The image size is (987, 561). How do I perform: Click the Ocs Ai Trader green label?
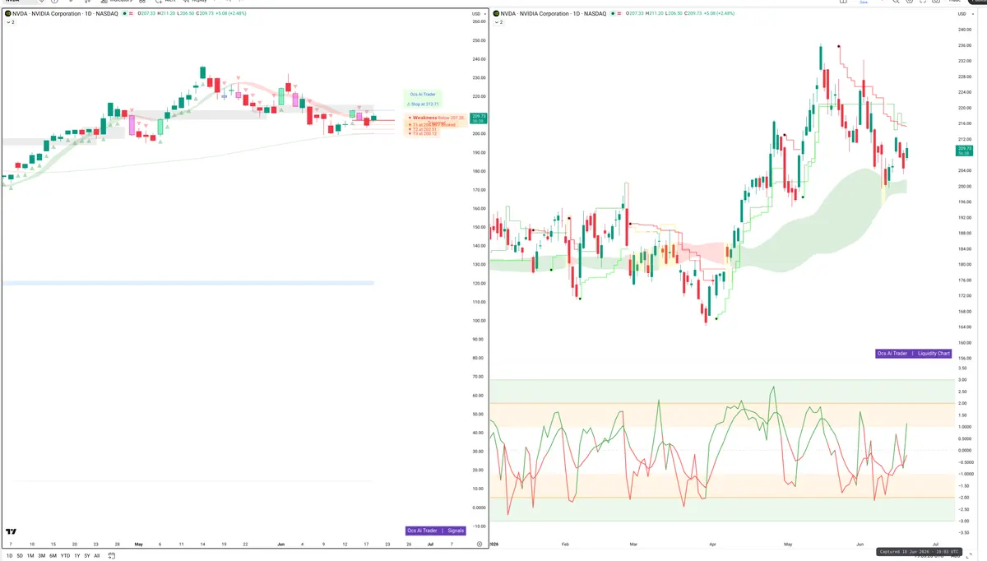[x=422, y=95]
